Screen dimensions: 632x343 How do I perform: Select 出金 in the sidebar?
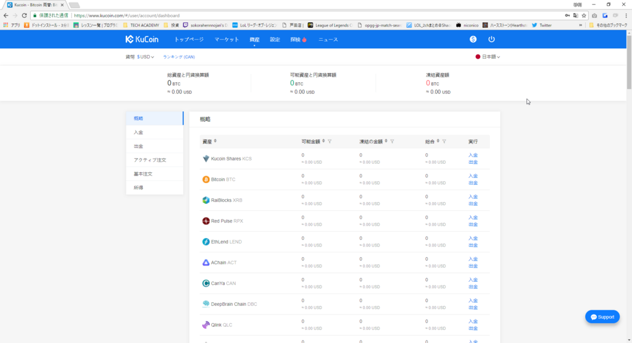coord(154,146)
